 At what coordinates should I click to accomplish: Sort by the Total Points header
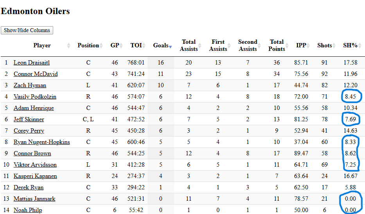pos(277,45)
